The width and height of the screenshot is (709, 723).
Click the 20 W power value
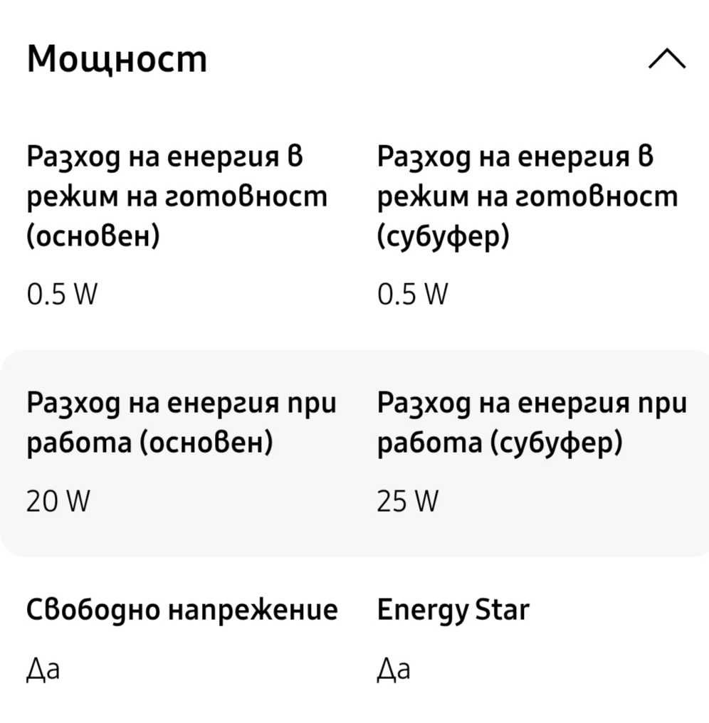point(58,501)
